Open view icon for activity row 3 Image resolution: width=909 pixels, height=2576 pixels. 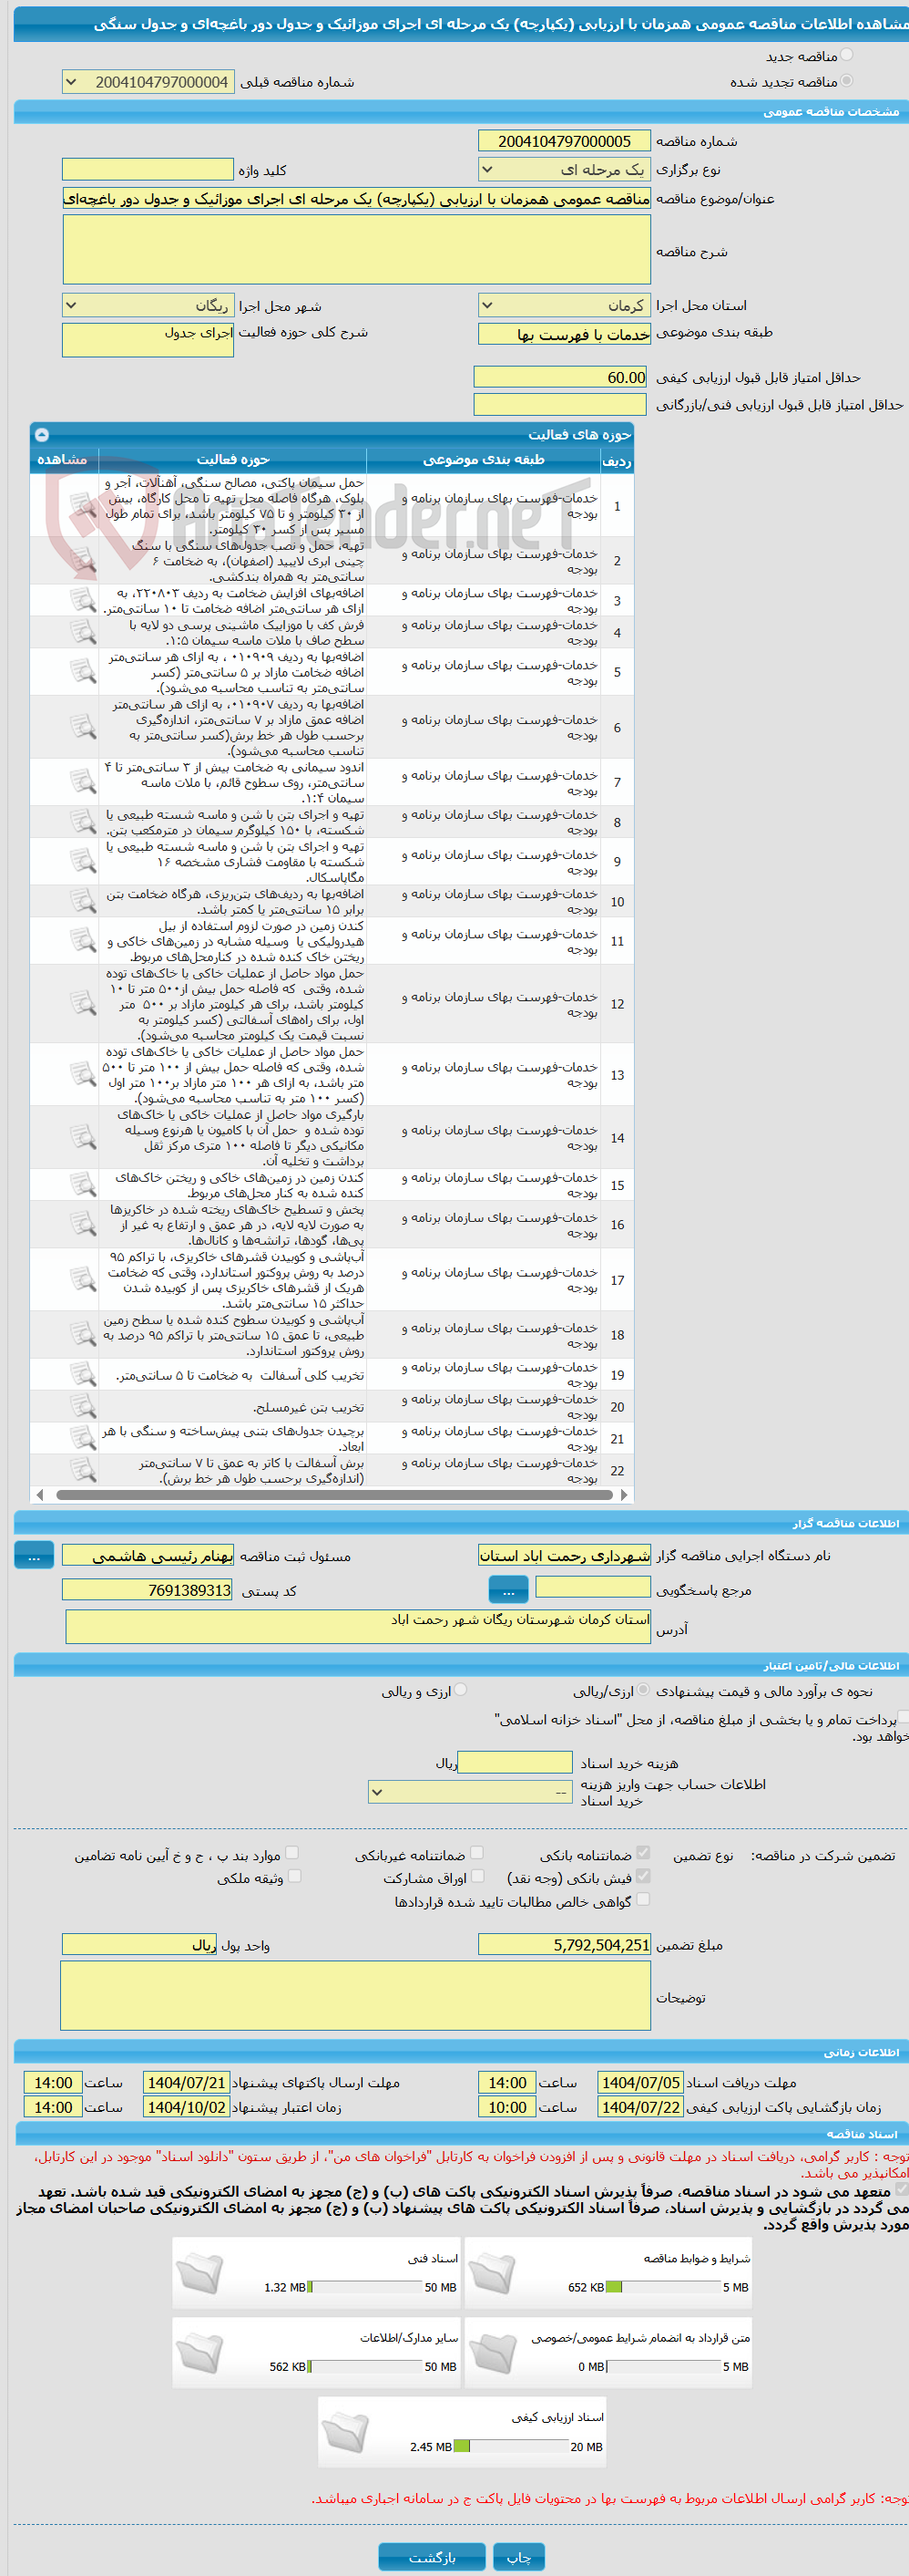[83, 600]
